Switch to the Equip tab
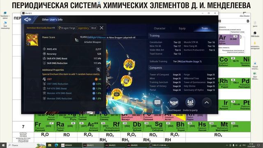The height and width of the screenshot is (148, 263). 182,28
